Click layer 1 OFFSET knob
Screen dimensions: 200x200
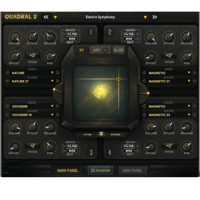point(15,56)
